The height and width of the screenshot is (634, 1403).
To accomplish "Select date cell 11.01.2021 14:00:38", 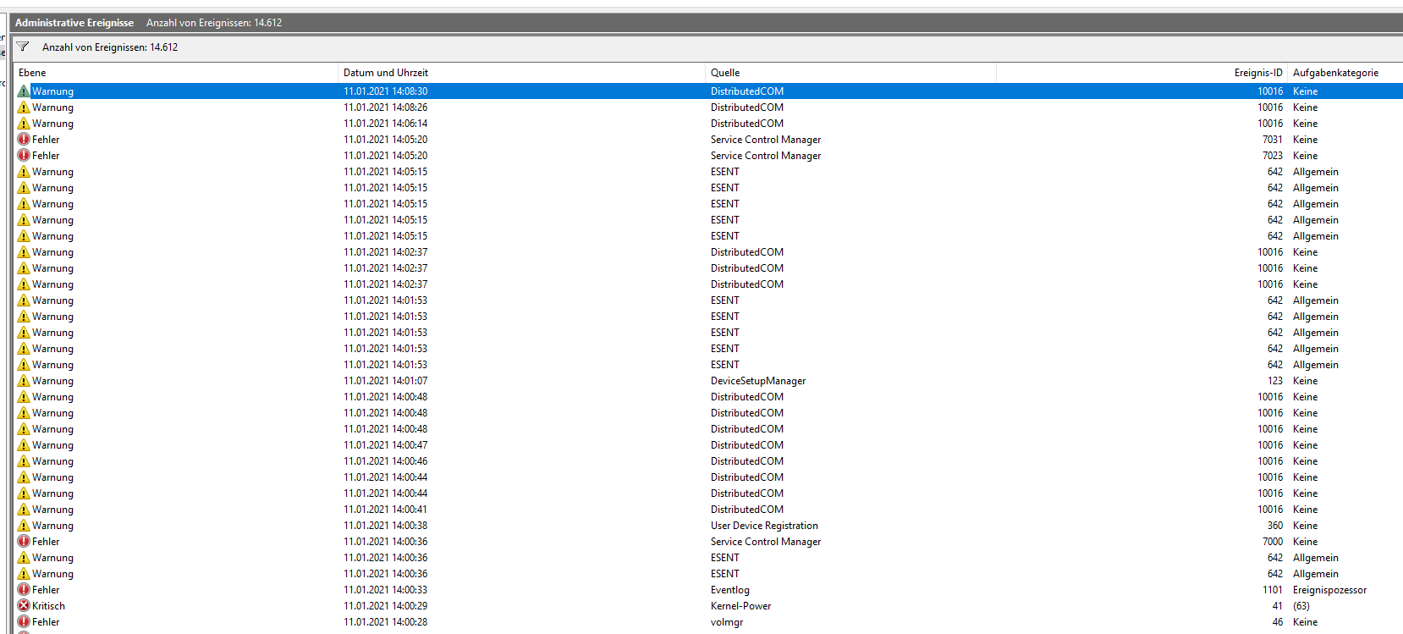I will tap(385, 525).
